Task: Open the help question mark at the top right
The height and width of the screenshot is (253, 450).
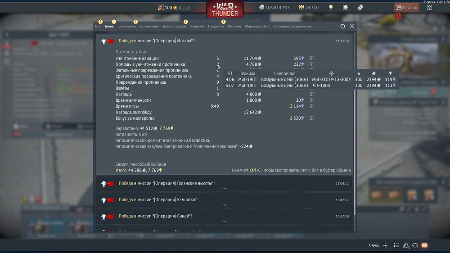Action: 429,8
